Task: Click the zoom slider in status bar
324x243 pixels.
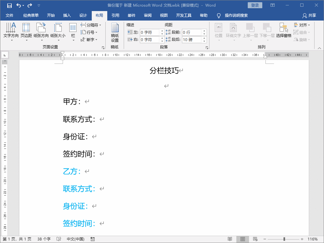Action: [284, 239]
